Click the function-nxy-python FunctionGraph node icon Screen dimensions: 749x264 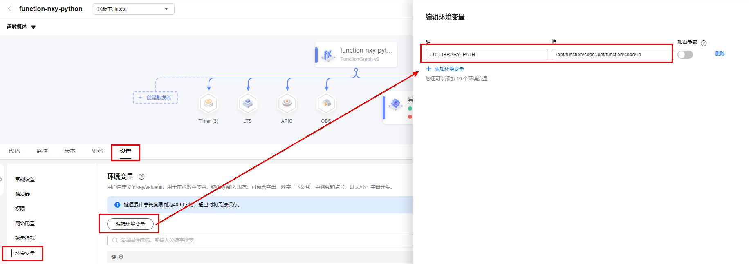pyautogui.click(x=328, y=55)
